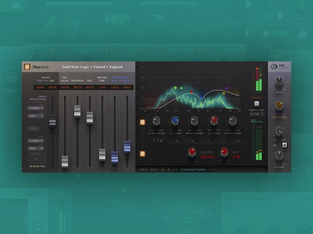Image resolution: width=313 pixels, height=234 pixels.
Task: Toggle EQ band 4 power
Action: 208,141
